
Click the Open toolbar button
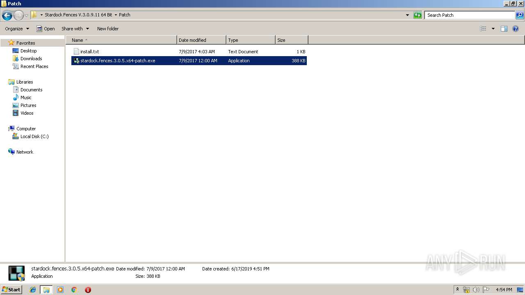(46, 29)
